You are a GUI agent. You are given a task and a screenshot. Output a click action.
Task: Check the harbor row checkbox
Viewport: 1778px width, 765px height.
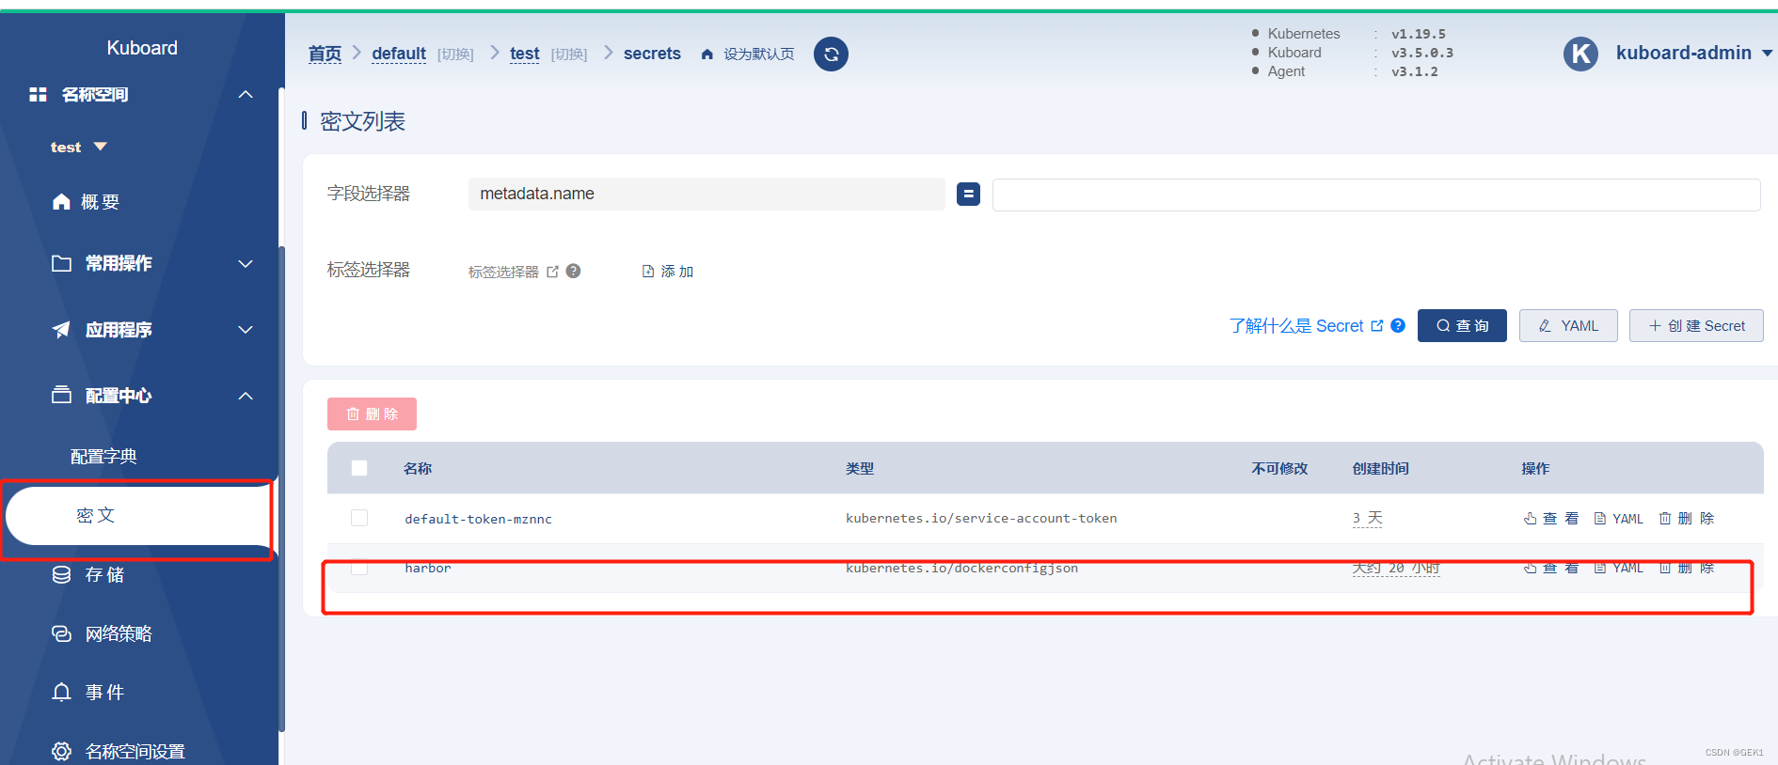359,568
